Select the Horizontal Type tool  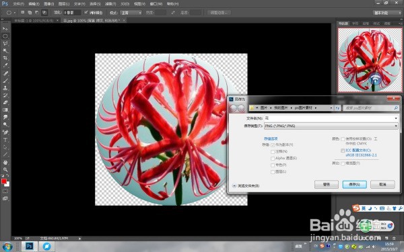[5, 140]
